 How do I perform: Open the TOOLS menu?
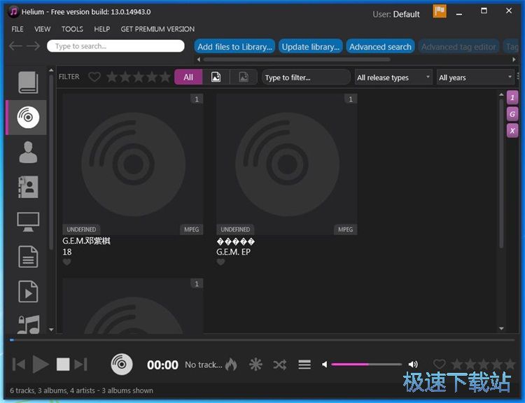(x=72, y=29)
